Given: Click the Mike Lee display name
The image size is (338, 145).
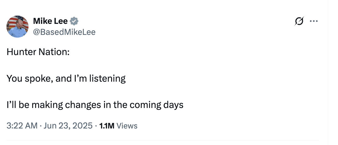Looking at the screenshot, I should [50, 21].
